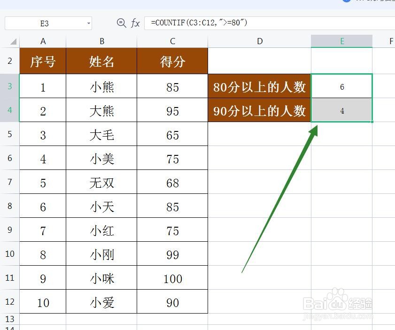The image size is (395, 330).
Task: Click the Select All corner above row headers
Action: (12, 41)
